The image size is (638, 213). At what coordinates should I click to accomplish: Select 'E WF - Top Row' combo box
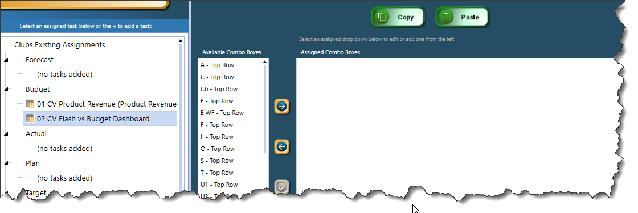(222, 113)
